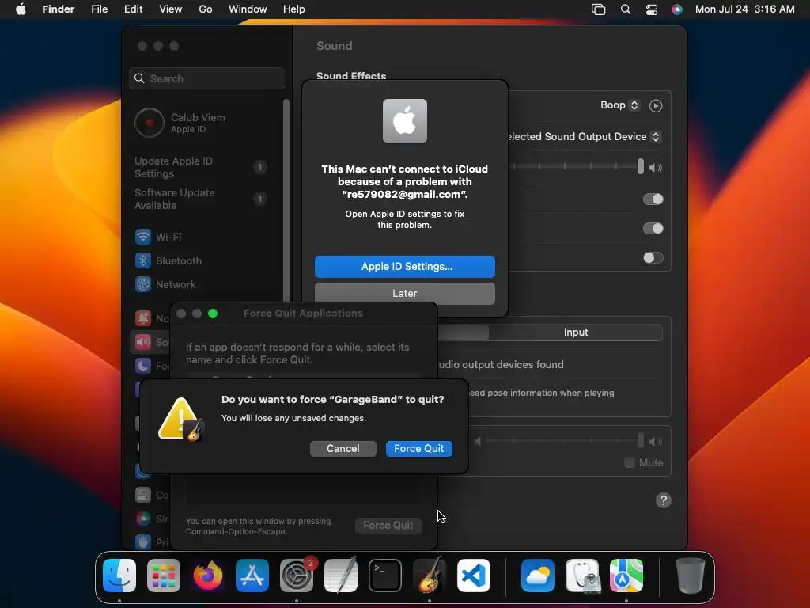Open Terminal from the Dock
This screenshot has height=608, width=810.
pyautogui.click(x=385, y=576)
